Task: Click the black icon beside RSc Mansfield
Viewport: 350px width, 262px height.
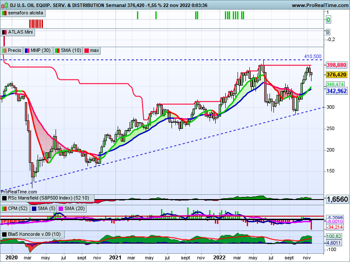Action: 4,198
